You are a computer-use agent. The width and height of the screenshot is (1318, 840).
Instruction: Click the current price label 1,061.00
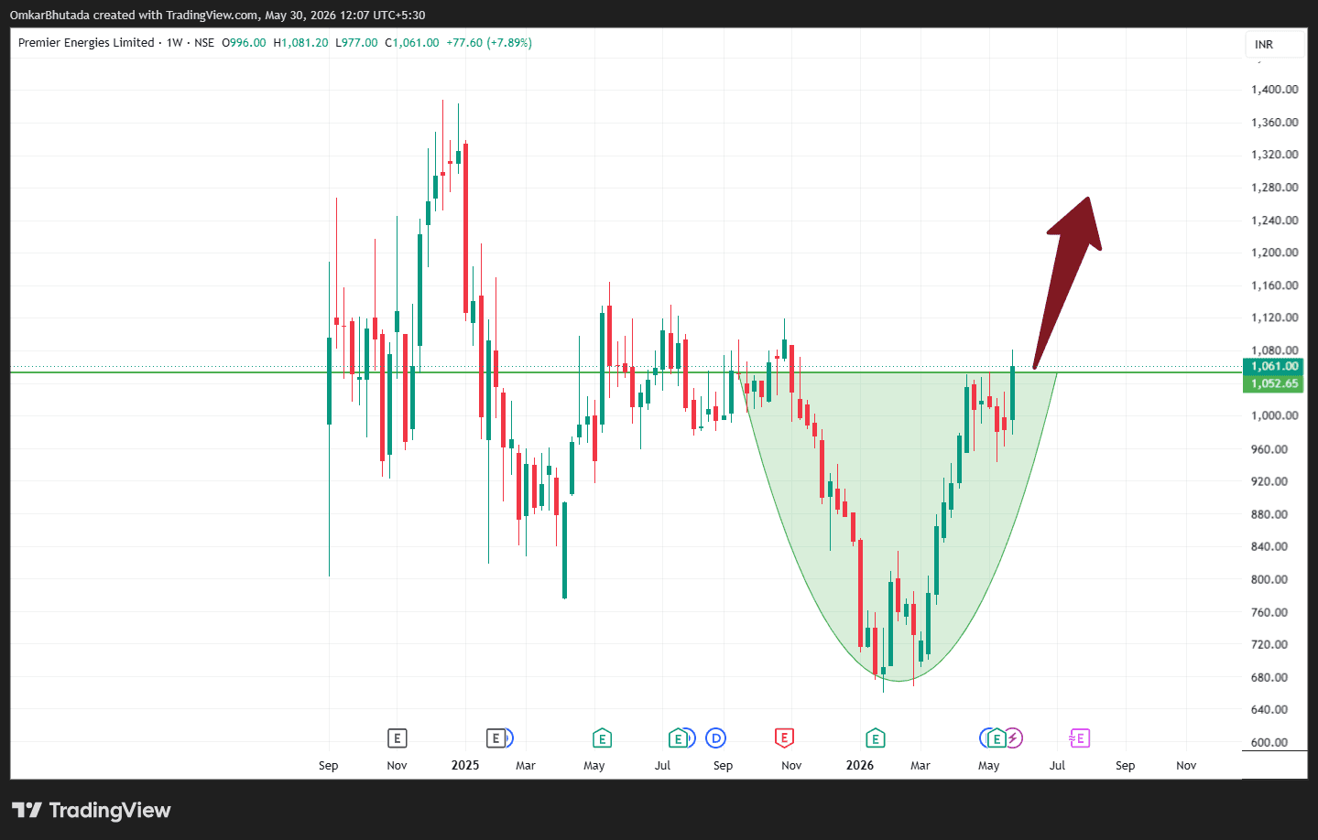pyautogui.click(x=1273, y=366)
